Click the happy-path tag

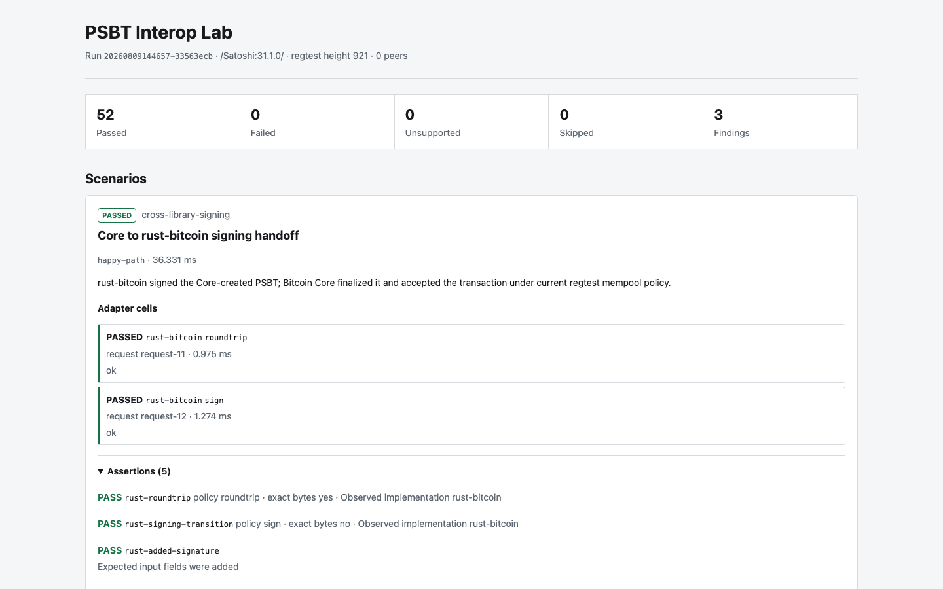tap(121, 260)
